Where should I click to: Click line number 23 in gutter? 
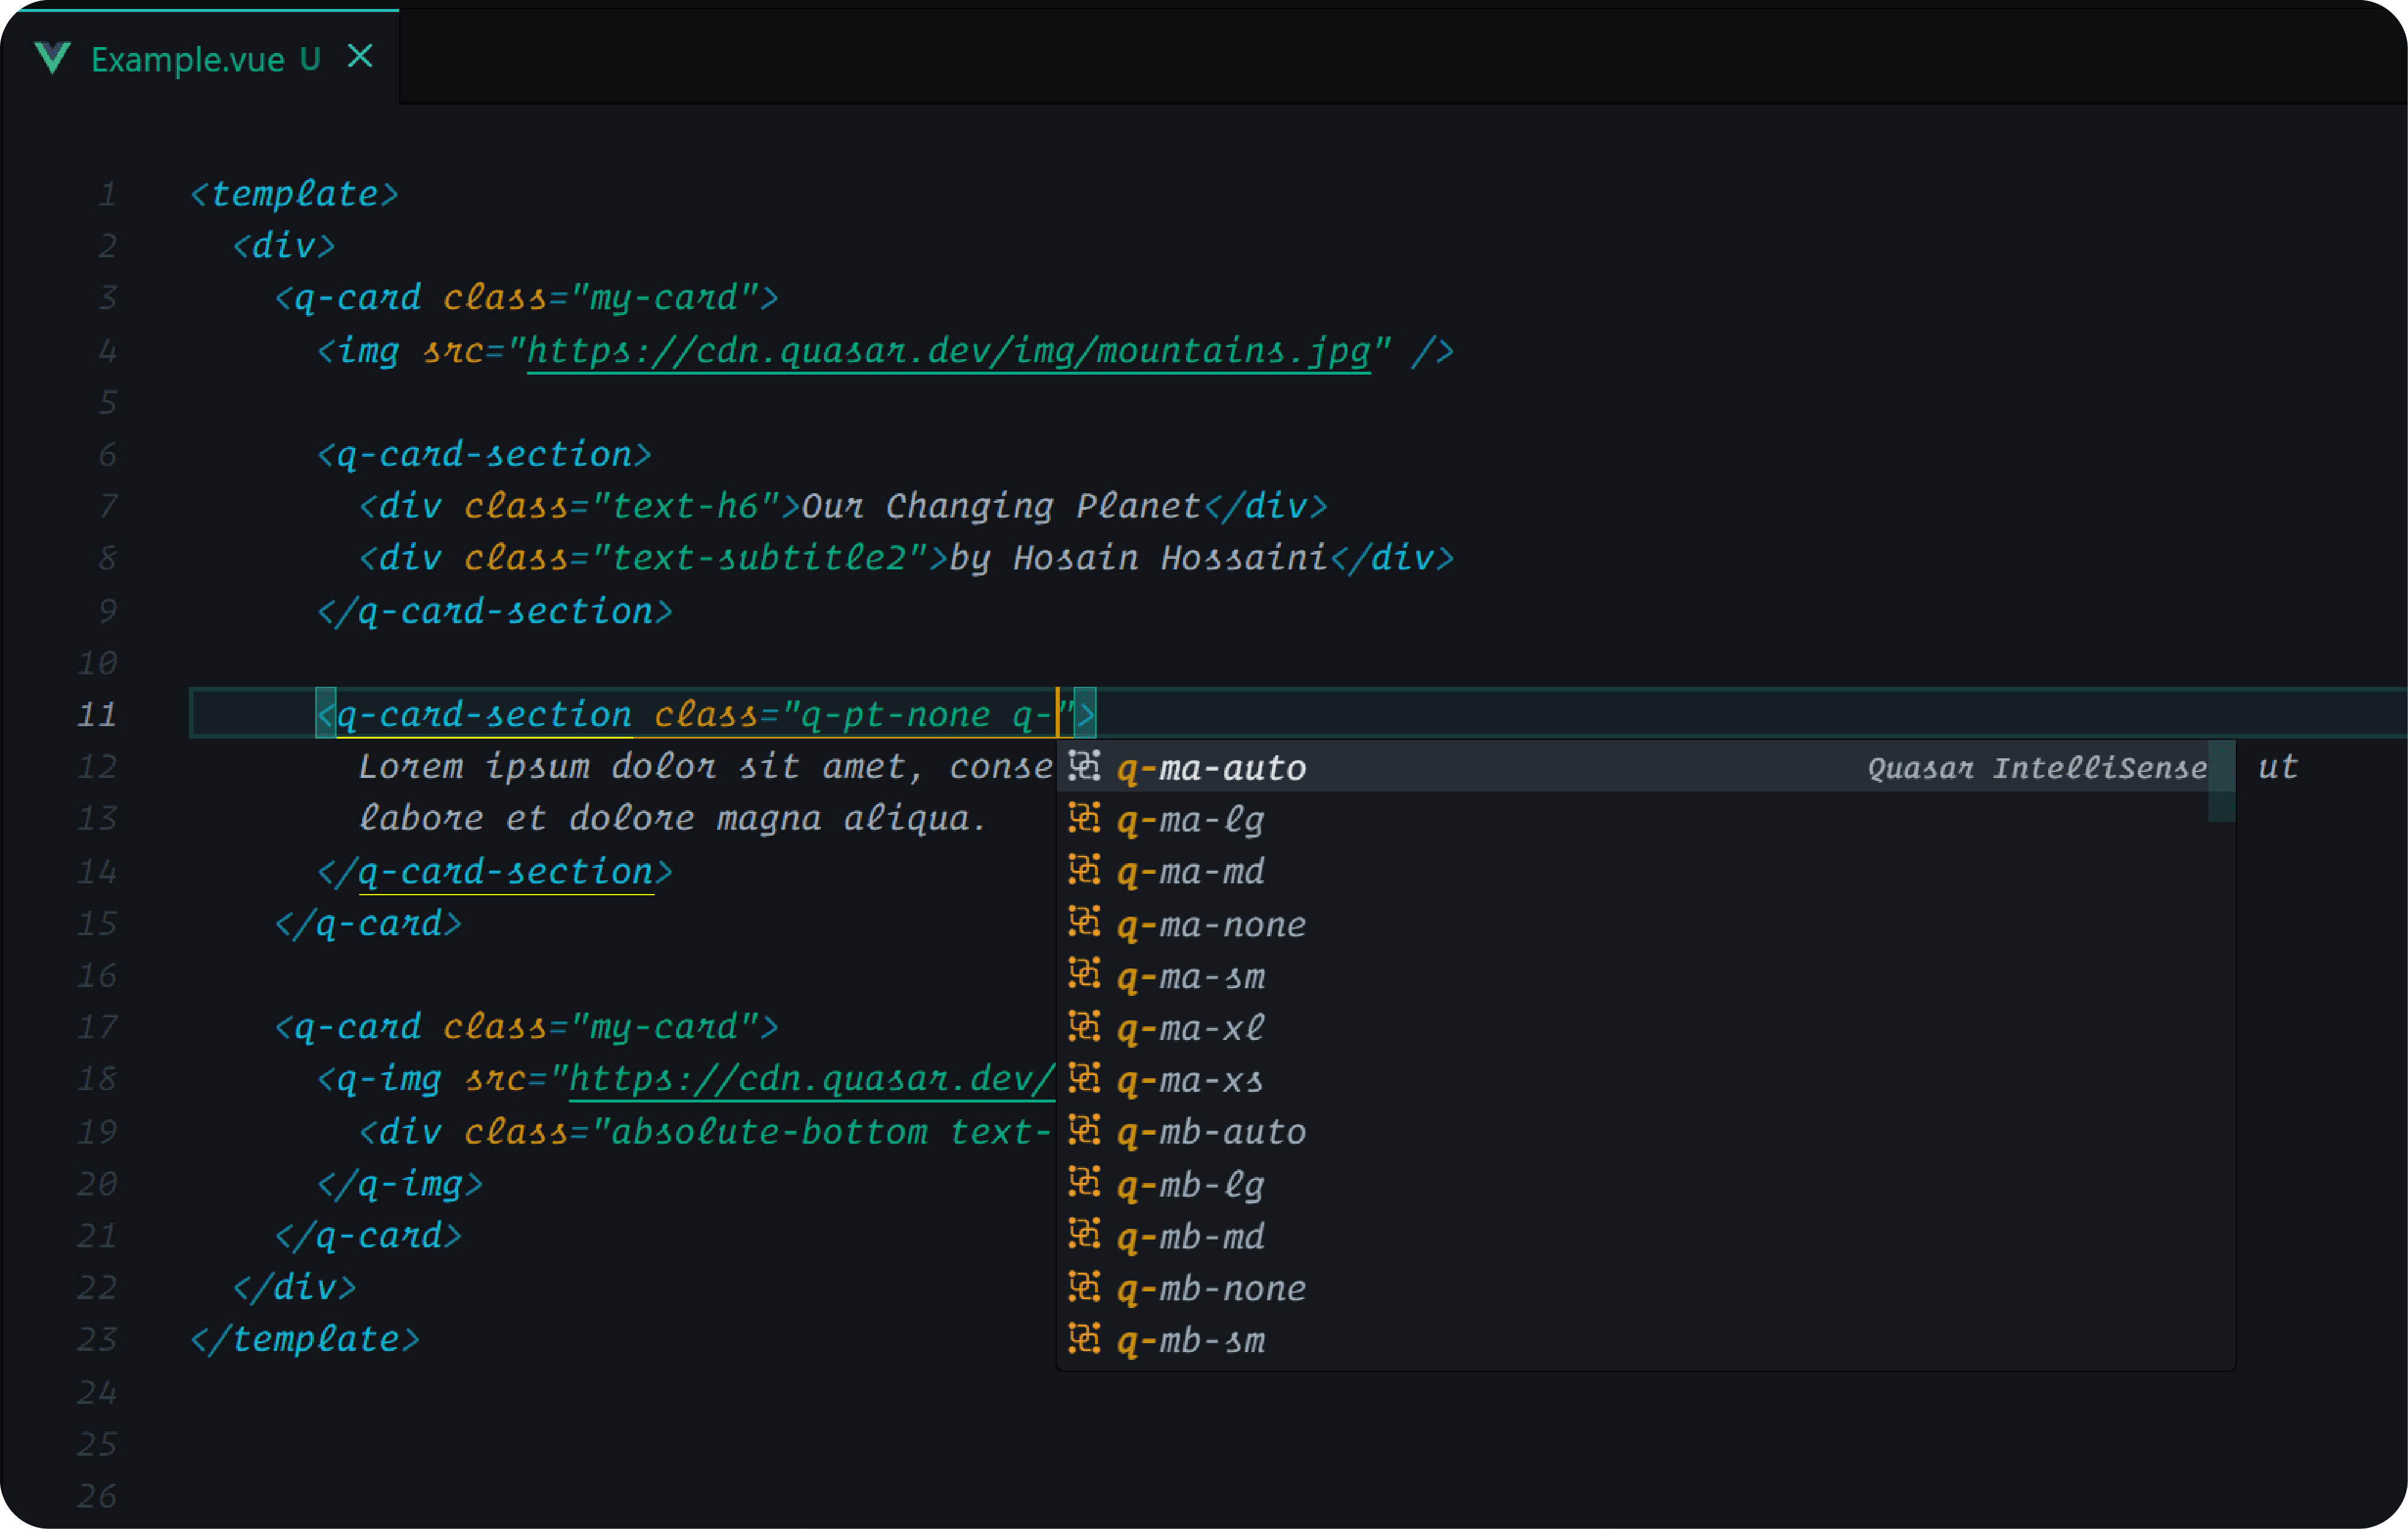[97, 1339]
